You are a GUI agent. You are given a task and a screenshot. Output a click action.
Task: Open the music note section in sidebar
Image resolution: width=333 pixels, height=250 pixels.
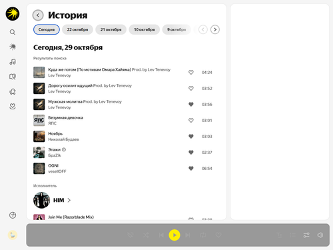(13, 62)
